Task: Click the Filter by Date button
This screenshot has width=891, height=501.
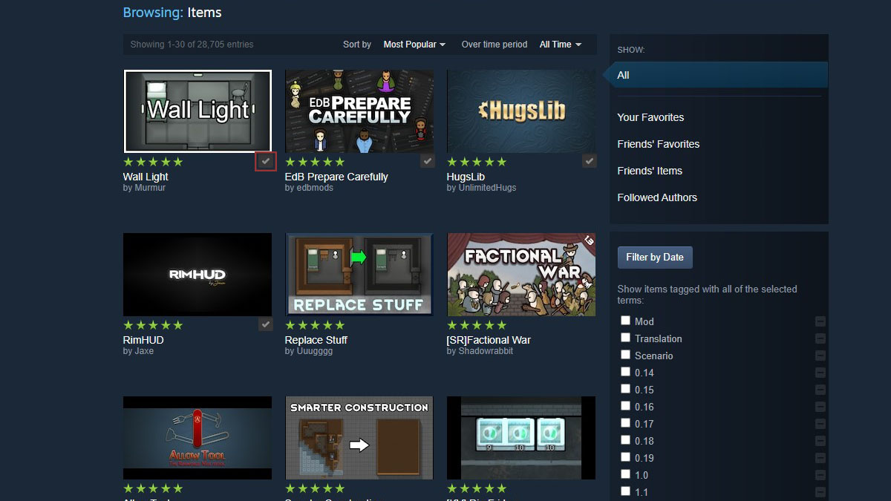Action: 654,257
